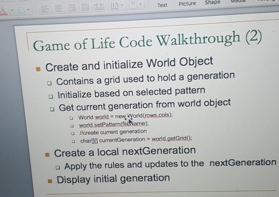Viewport: 279px width, 197px height.
Task: Click the Text insert button
Action: pos(162,5)
